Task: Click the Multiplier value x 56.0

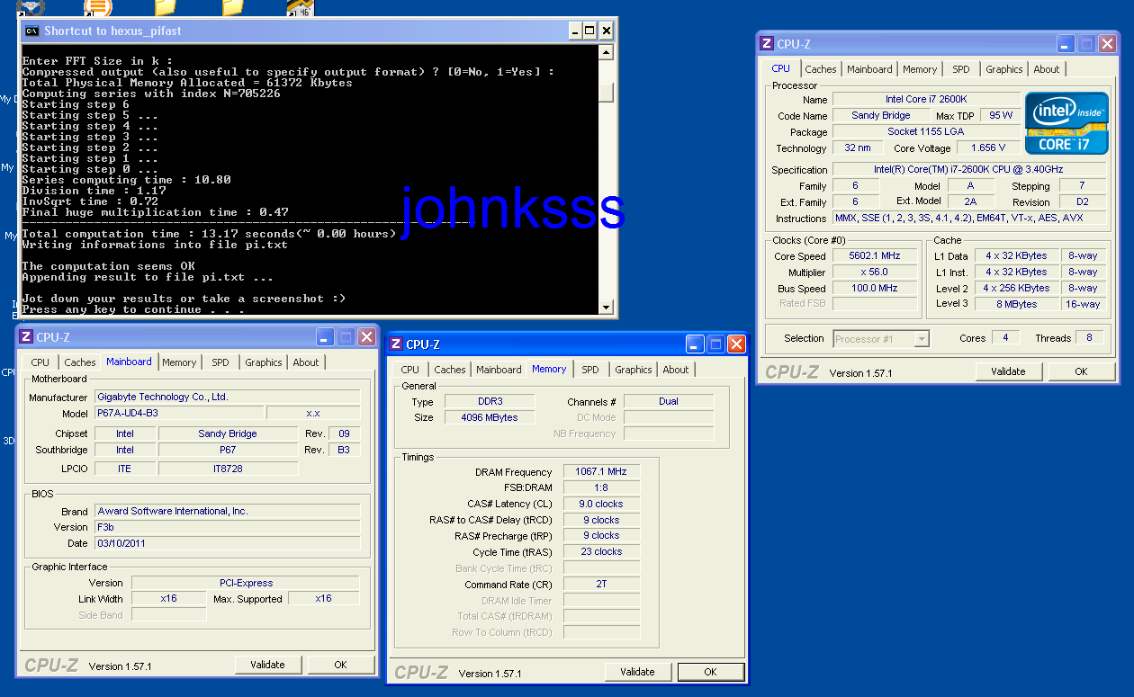Action: pyautogui.click(x=875, y=273)
